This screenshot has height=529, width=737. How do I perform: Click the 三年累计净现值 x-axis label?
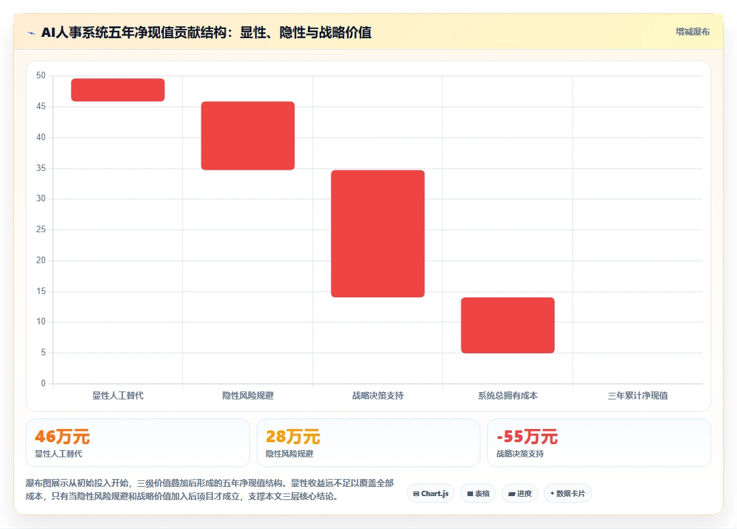(x=638, y=395)
